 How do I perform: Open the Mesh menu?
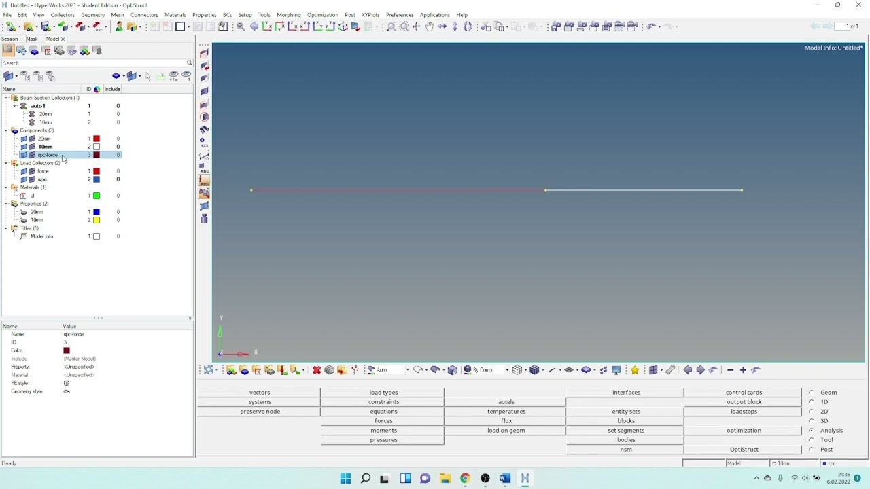point(118,15)
